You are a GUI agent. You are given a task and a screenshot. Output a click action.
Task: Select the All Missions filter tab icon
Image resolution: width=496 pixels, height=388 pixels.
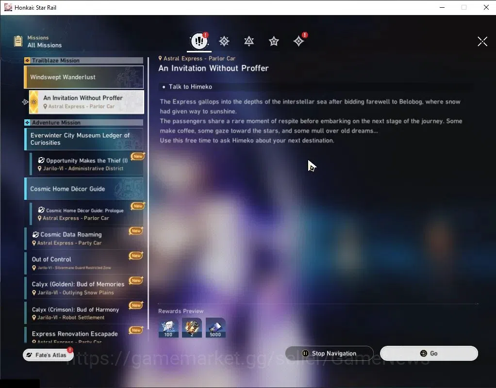[199, 41]
